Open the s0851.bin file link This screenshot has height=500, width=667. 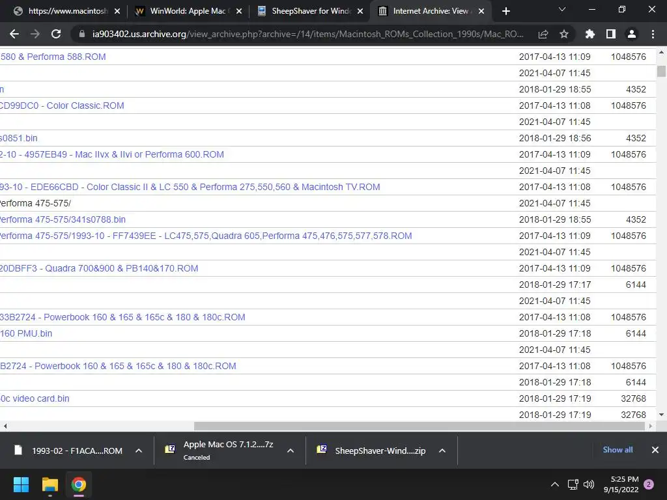pos(19,138)
